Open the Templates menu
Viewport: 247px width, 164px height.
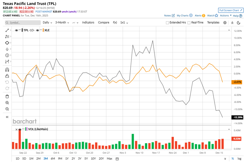213,22
